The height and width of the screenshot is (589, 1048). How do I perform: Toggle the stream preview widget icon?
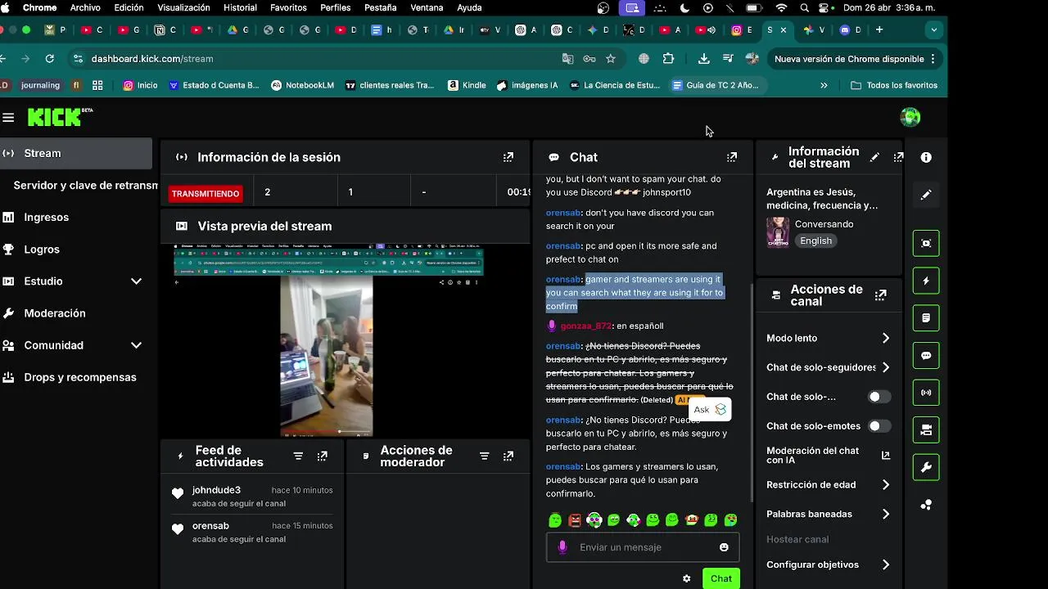click(926, 243)
